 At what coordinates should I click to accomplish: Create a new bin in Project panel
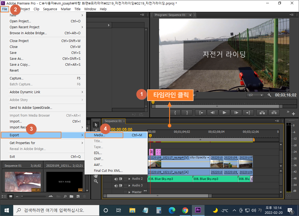pos(72,196)
